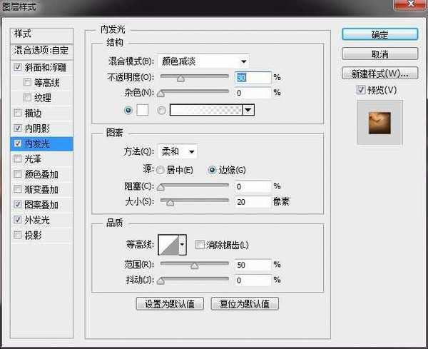This screenshot has width=428, height=349.
Task: Open the 方法 (Technique) dropdown
Action: click(178, 151)
